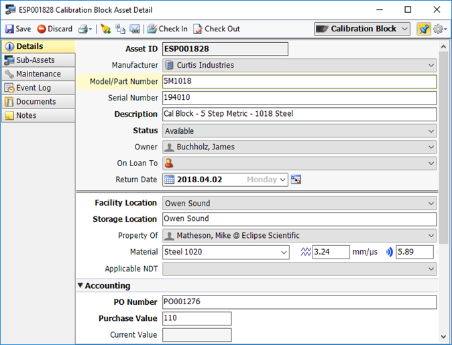Open the Status dropdown
Image resolution: width=452 pixels, height=345 pixels.
300,131
